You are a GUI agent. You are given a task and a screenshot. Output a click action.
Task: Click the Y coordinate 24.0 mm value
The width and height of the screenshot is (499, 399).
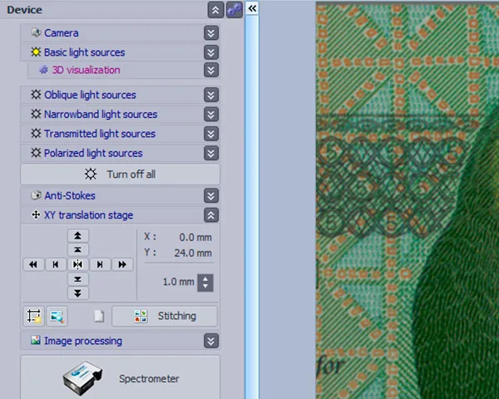click(193, 253)
